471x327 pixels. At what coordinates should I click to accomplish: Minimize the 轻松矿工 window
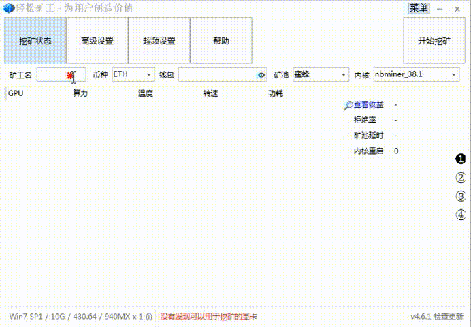(x=440, y=8)
